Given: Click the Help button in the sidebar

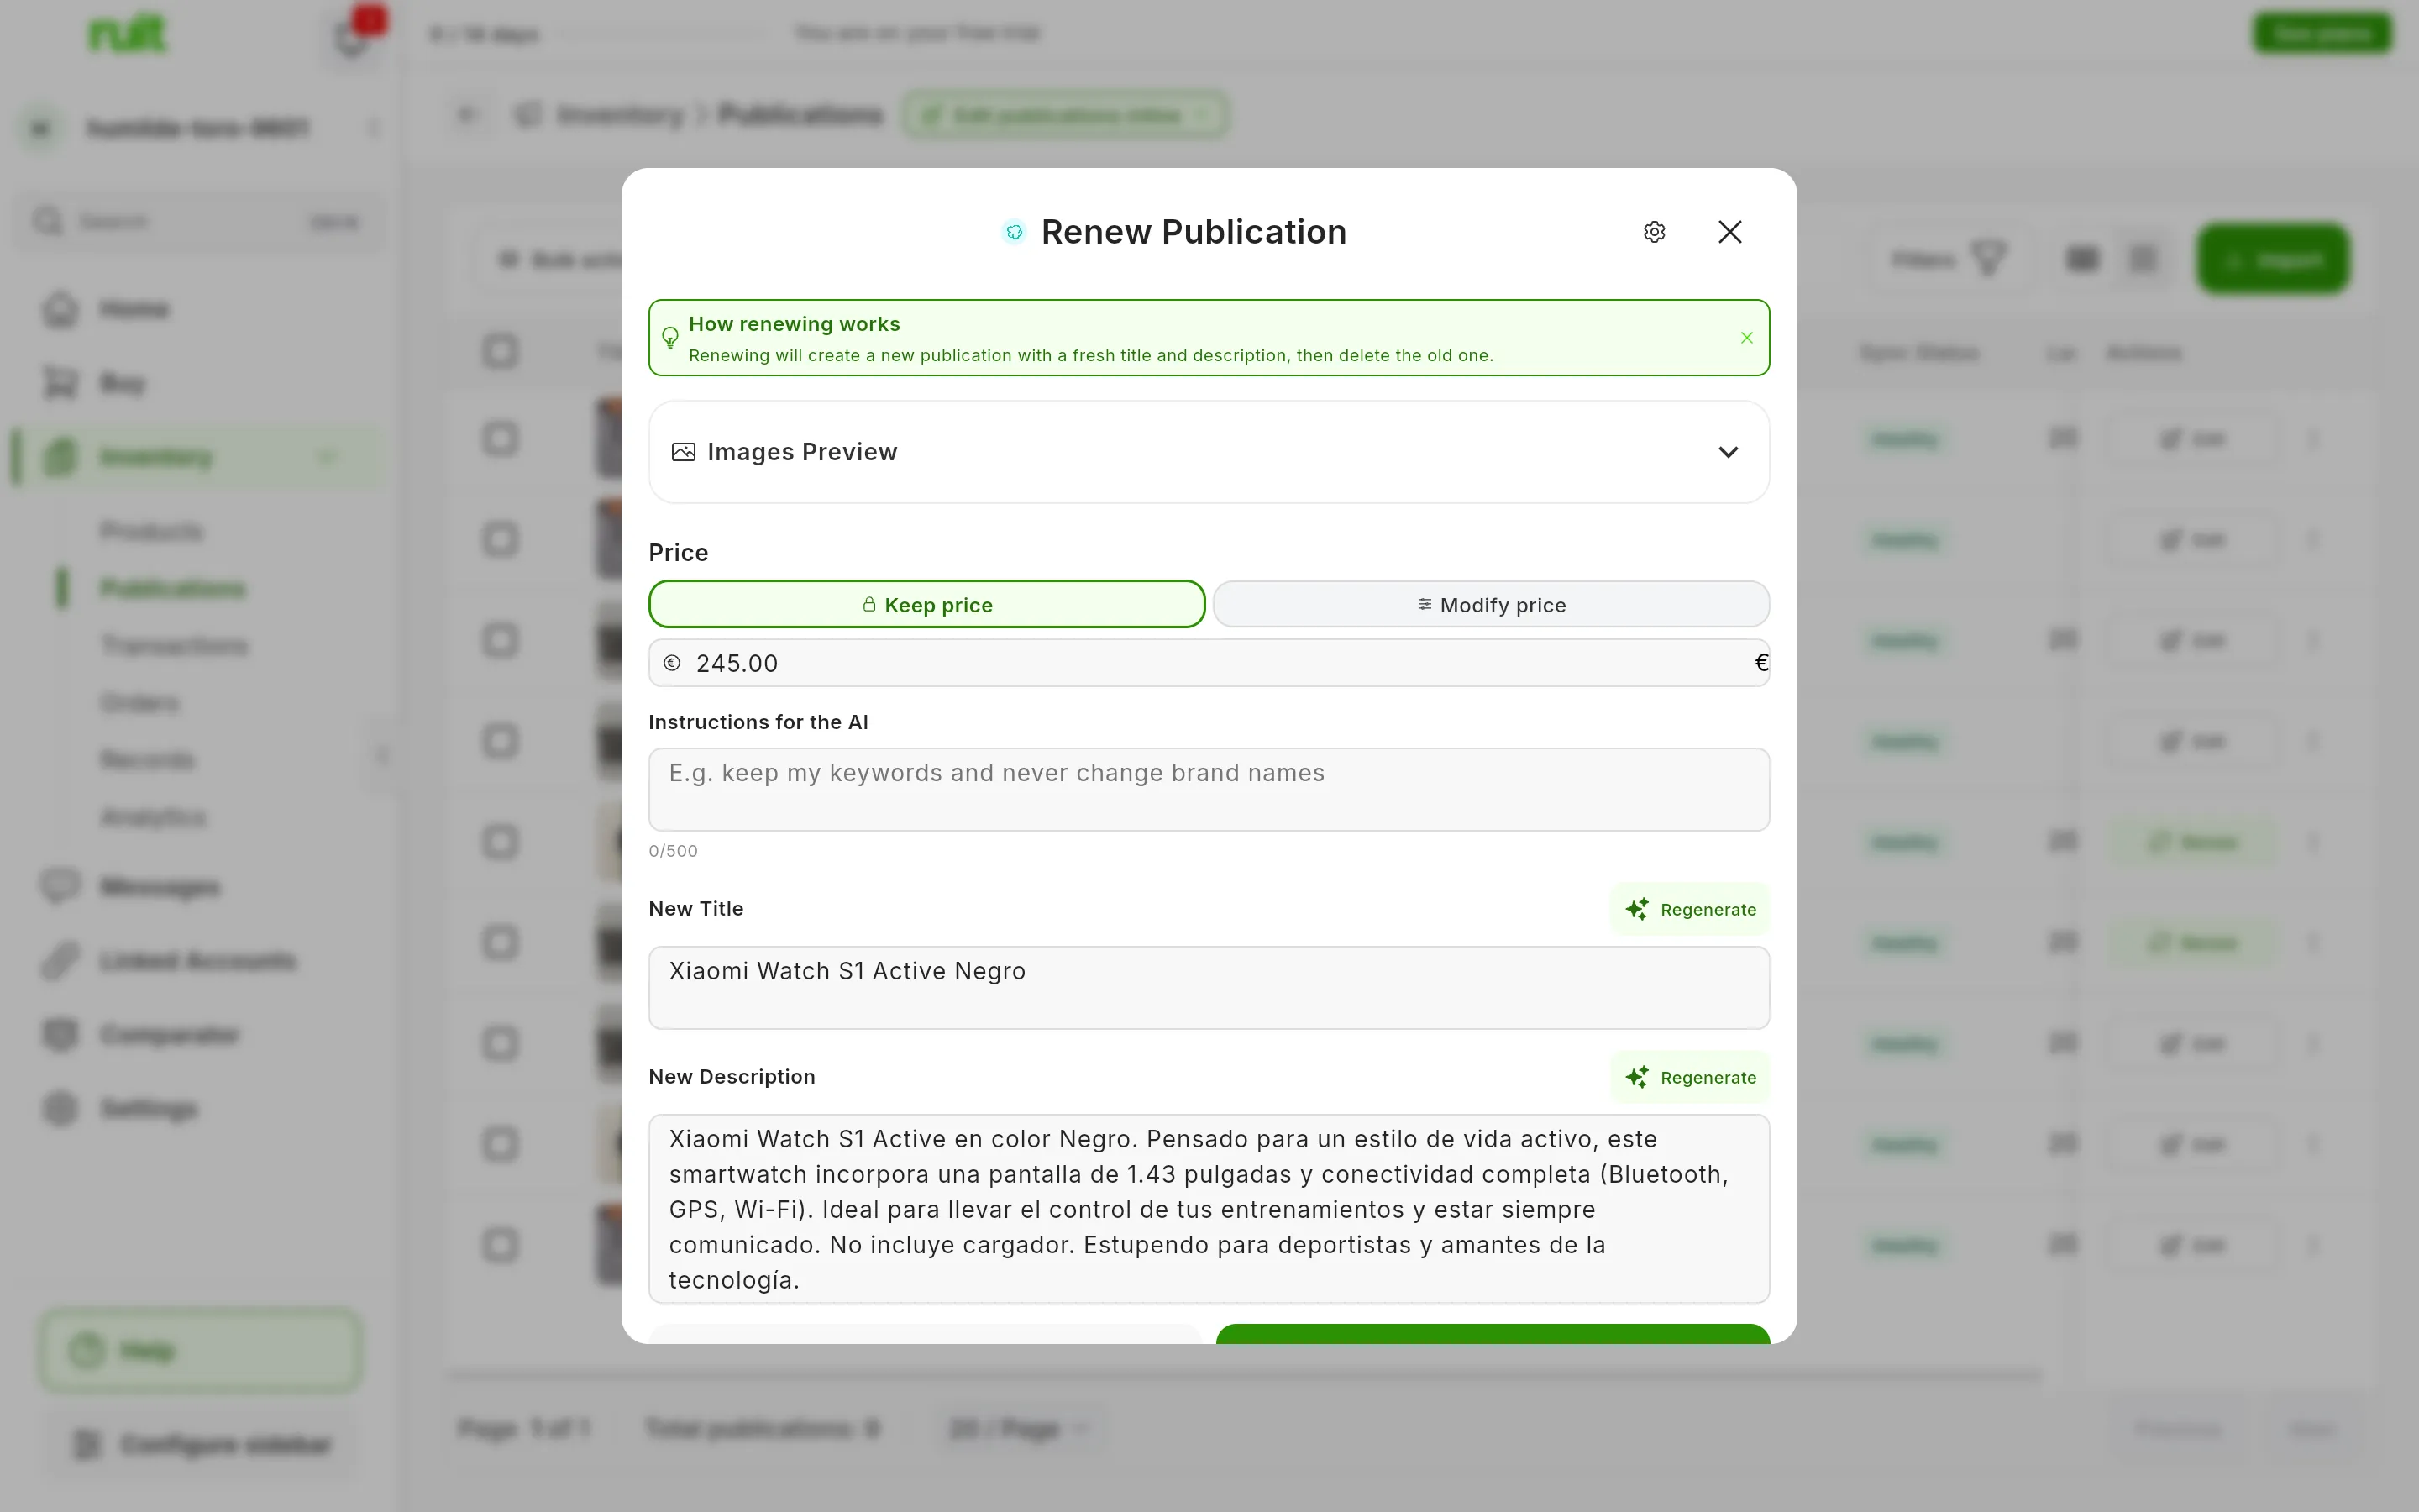Looking at the screenshot, I should [x=200, y=1350].
